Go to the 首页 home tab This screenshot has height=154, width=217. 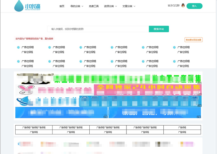click(x=62, y=6)
